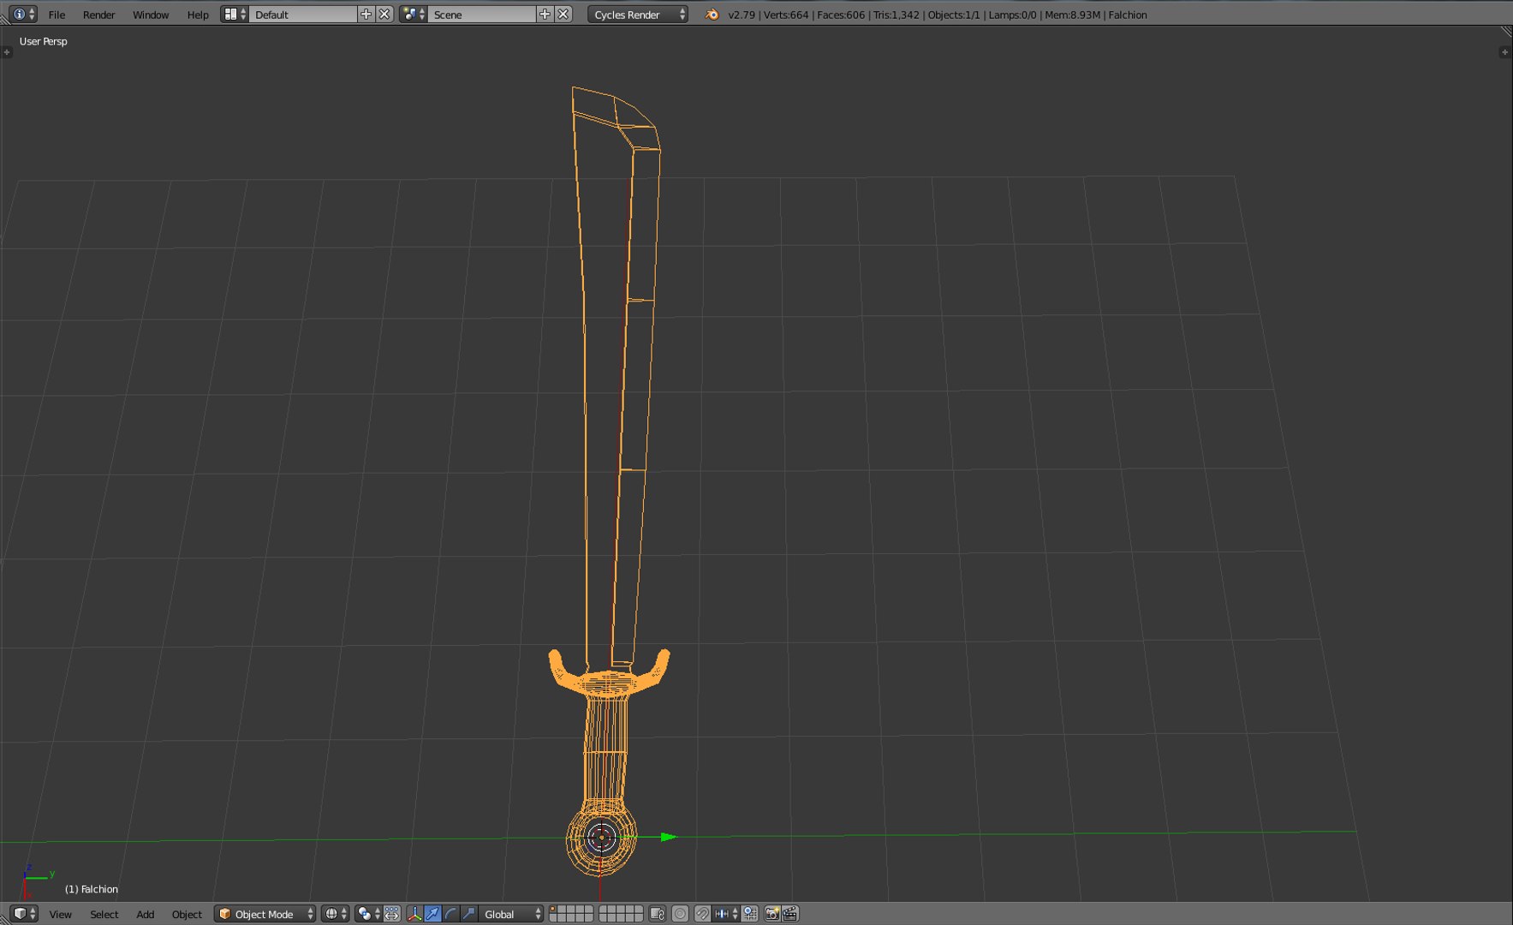Open the viewport shading mode dropdown
This screenshot has width=1513, height=925.
[x=335, y=914]
